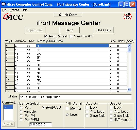Click the MCC logo icon
137x130 pixels.
(13, 17)
